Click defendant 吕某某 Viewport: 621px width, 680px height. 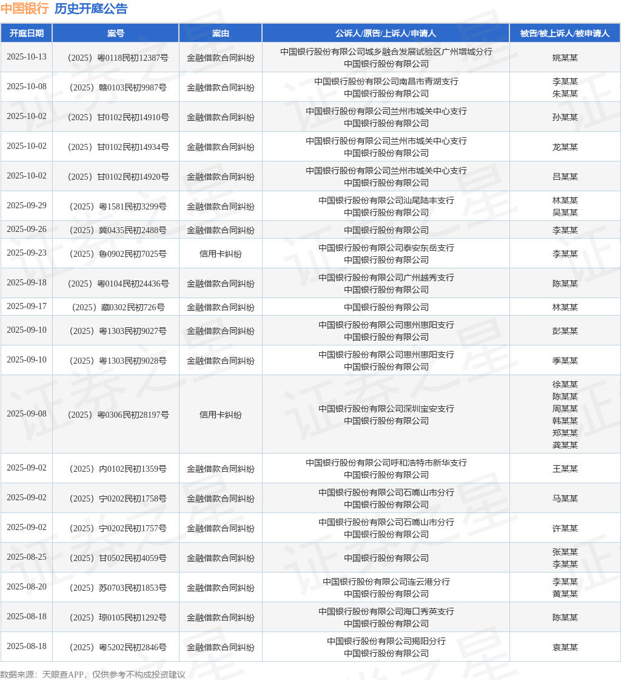pos(565,177)
